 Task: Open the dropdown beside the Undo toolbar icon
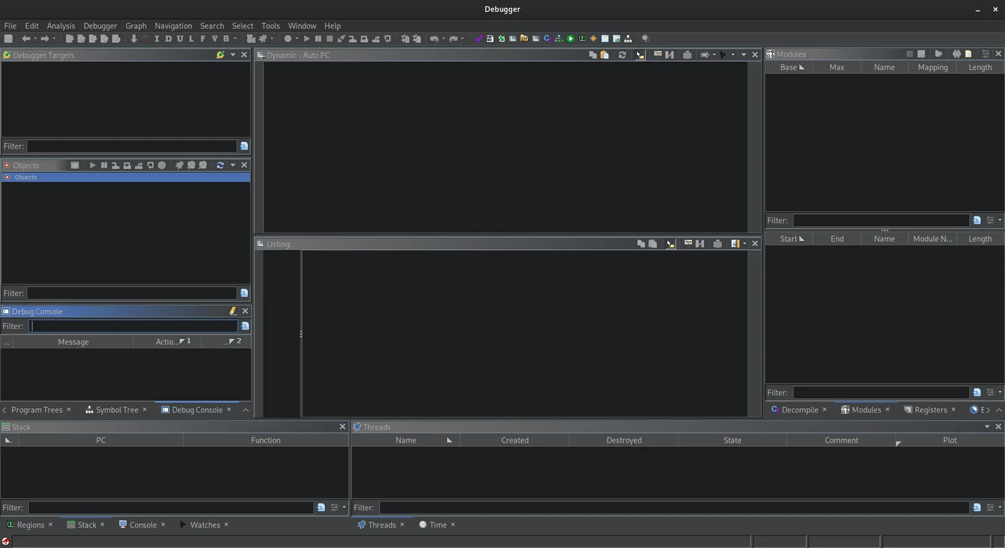443,38
